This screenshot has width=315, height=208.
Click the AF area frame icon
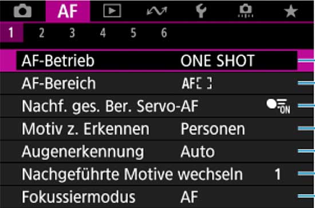click(196, 83)
